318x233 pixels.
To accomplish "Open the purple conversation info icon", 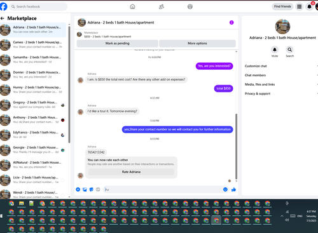I will coord(232,22).
